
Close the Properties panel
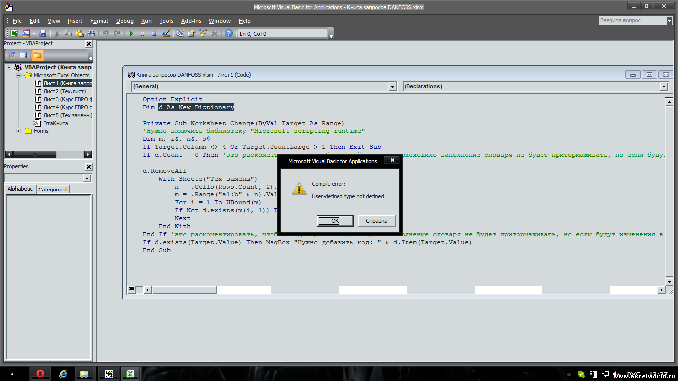(x=89, y=167)
